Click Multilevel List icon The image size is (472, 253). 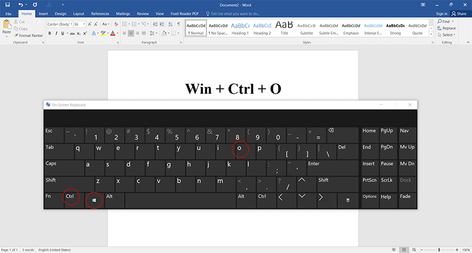143,24
